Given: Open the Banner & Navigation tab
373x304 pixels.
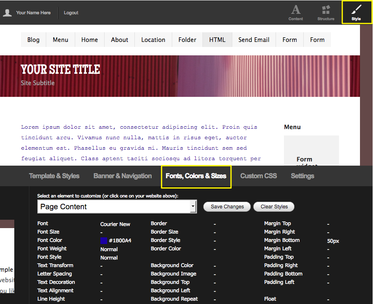Looking at the screenshot, I should (x=123, y=176).
